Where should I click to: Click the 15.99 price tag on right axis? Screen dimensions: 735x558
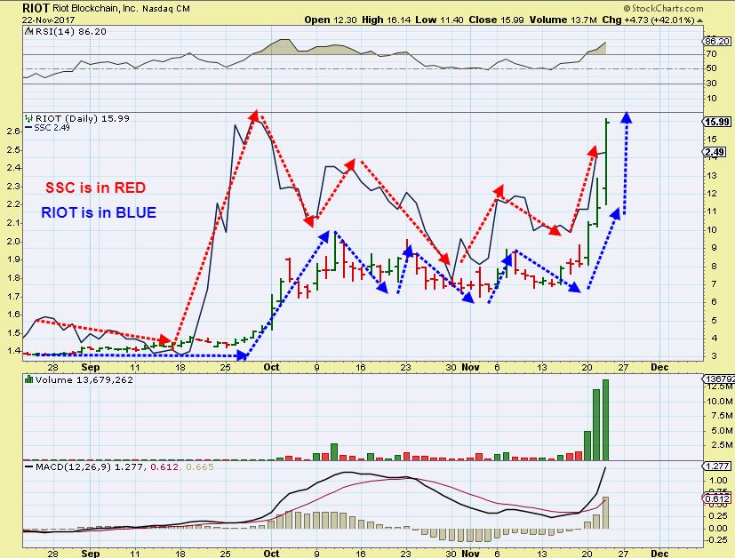pos(717,122)
